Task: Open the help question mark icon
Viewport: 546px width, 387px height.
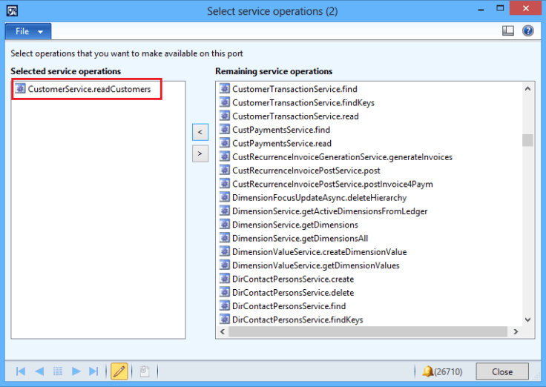Action: click(528, 31)
